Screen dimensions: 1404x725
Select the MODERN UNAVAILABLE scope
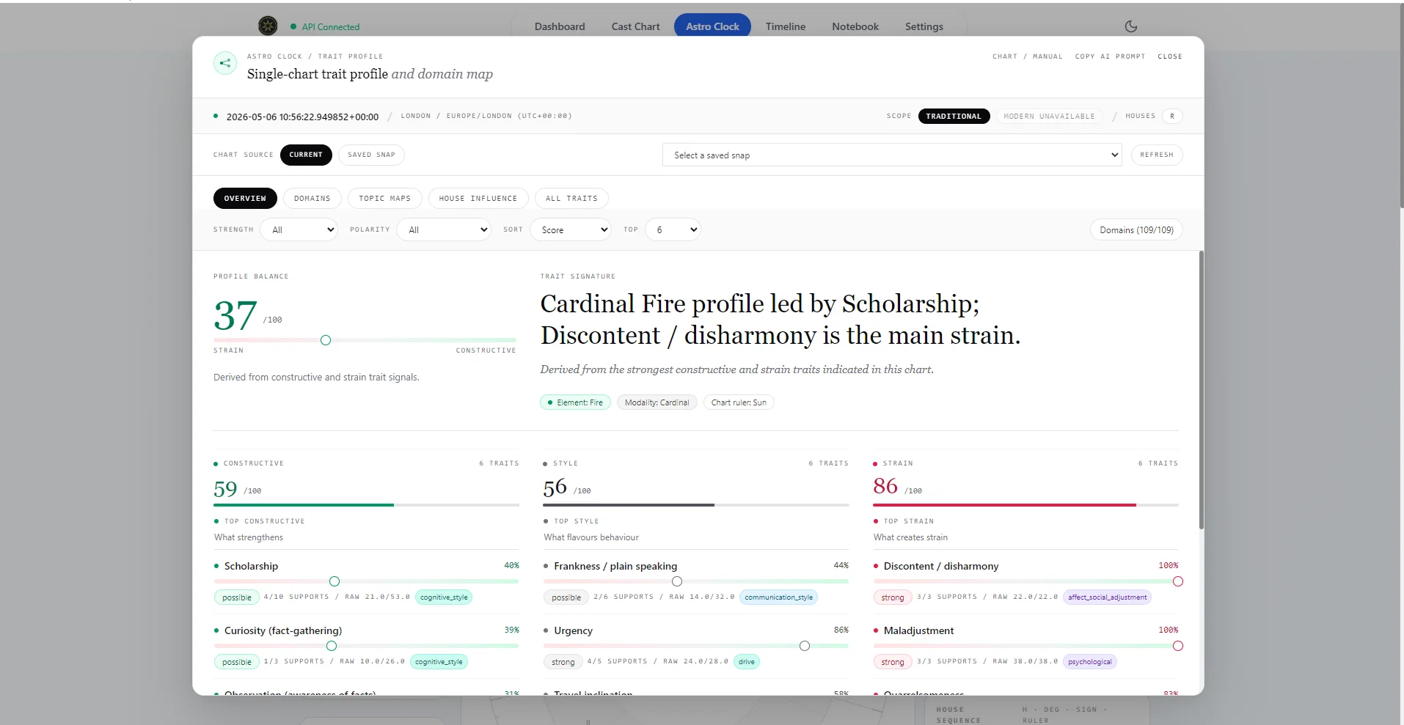(1049, 116)
